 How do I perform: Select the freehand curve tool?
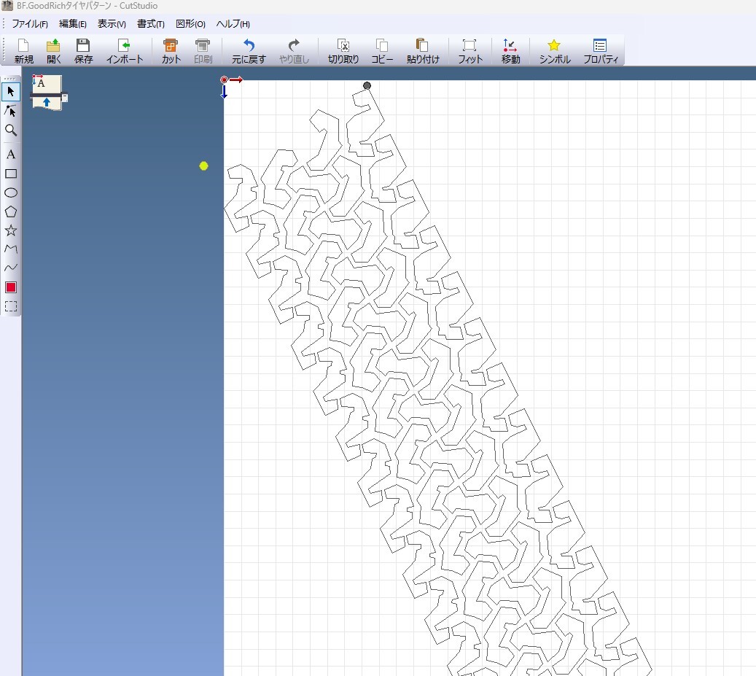coord(11,268)
